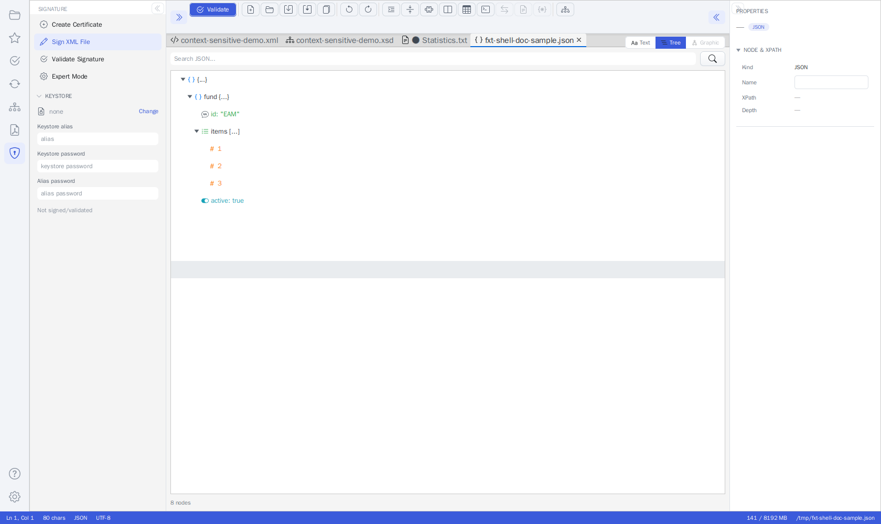Viewport: 881px width, 524px height.
Task: Click the terminal console toolbar icon
Action: pos(486,9)
